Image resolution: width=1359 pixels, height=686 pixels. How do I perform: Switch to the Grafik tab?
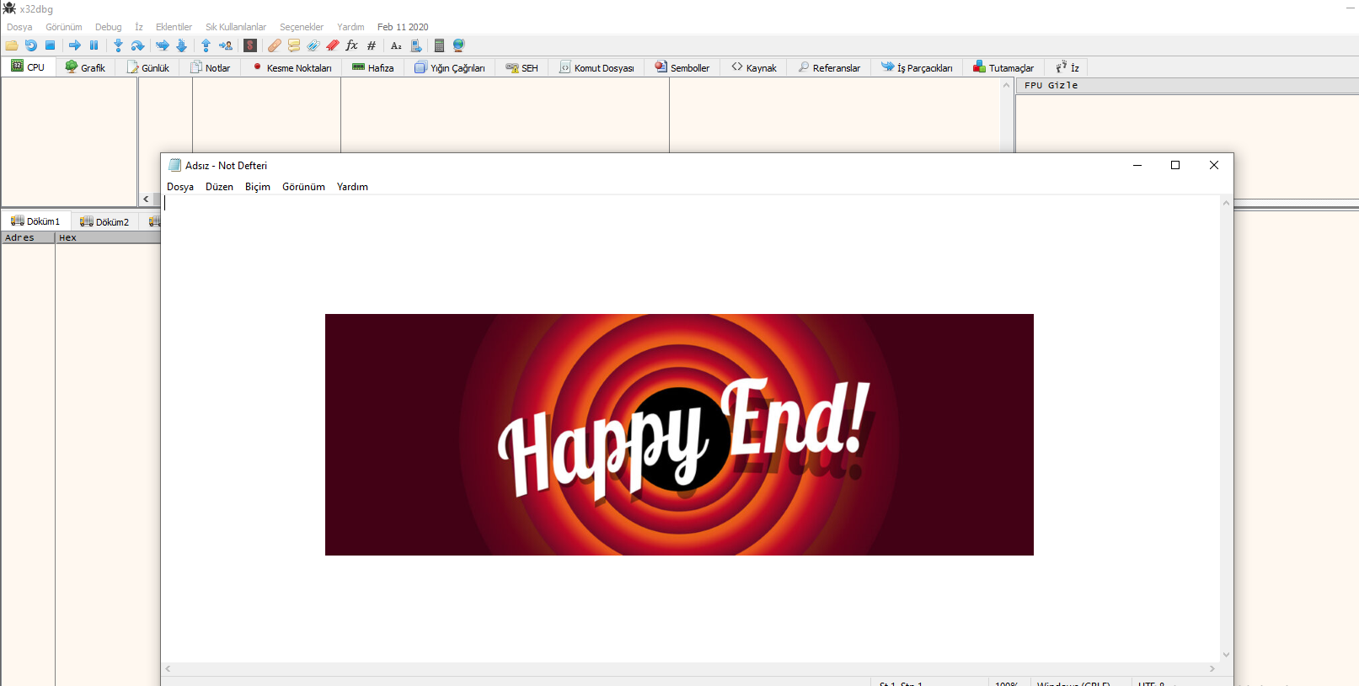click(86, 67)
